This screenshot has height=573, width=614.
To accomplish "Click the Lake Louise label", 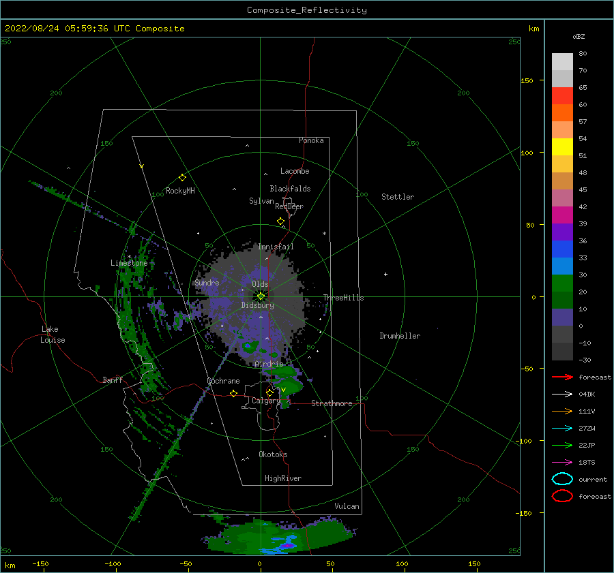I will [x=53, y=335].
